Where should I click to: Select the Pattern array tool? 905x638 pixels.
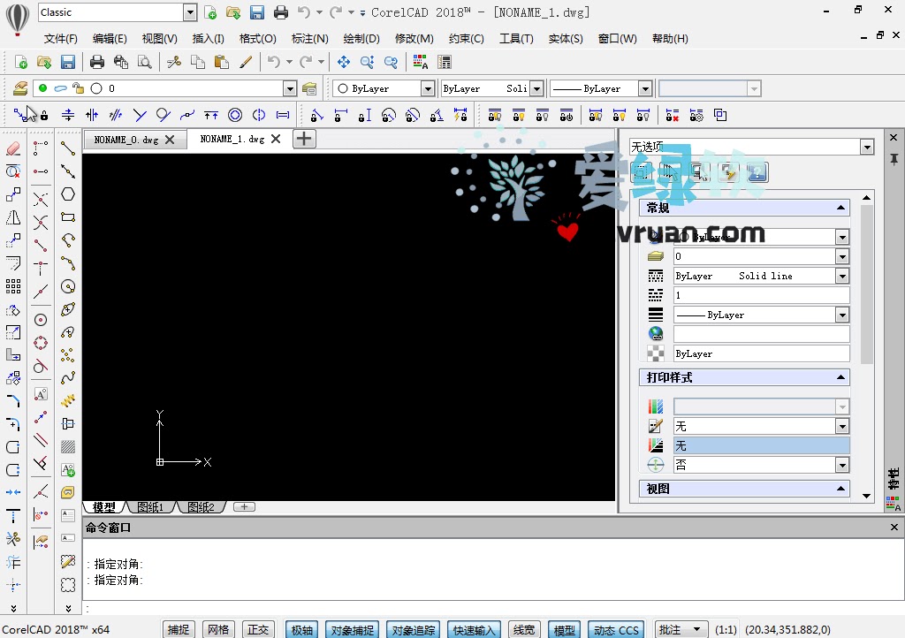point(13,286)
